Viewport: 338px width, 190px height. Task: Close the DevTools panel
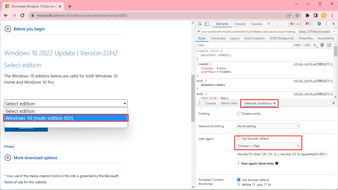[334, 24]
